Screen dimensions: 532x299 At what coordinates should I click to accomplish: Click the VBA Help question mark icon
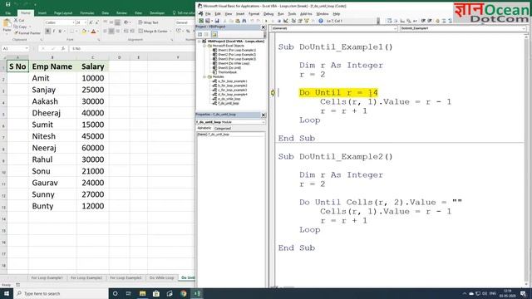tap(321, 21)
